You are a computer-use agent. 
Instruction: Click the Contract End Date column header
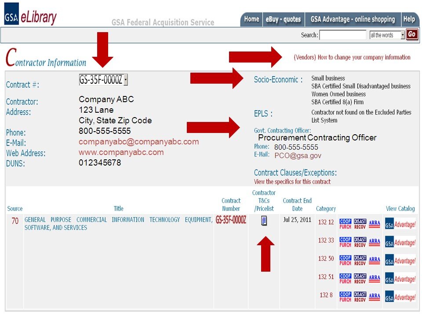click(297, 205)
